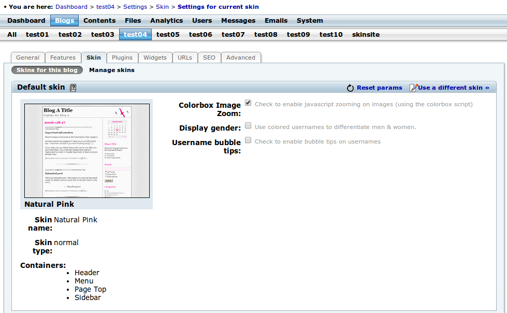Open the URLs tab
507x313 pixels.
tap(185, 58)
